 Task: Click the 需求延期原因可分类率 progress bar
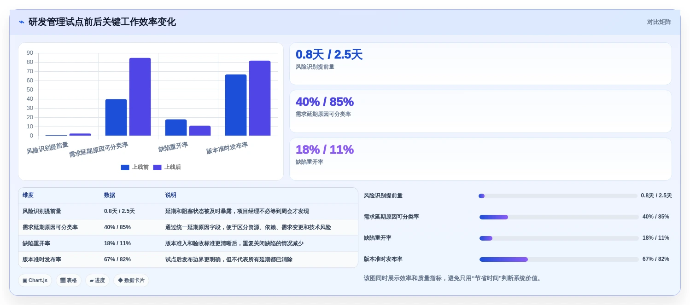pyautogui.click(x=559, y=217)
